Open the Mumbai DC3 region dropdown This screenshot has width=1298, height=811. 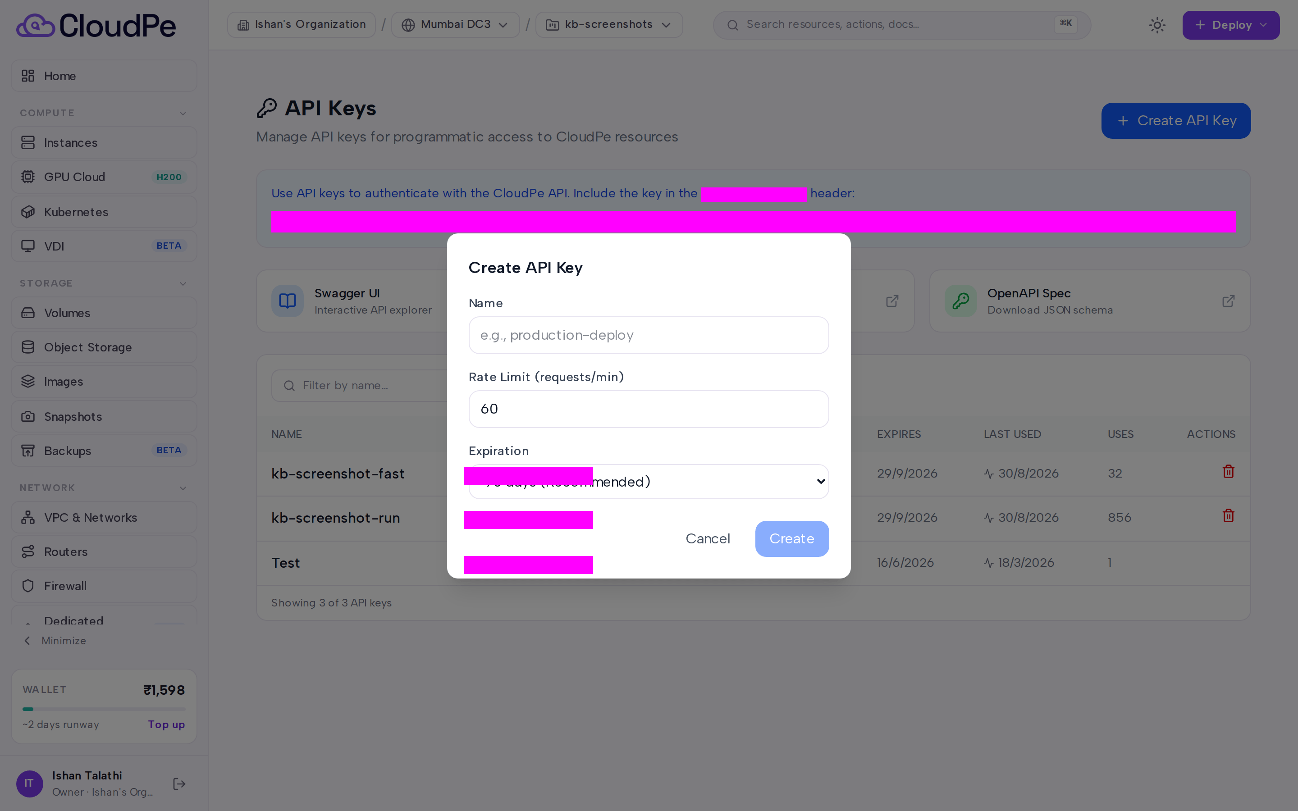click(x=455, y=25)
